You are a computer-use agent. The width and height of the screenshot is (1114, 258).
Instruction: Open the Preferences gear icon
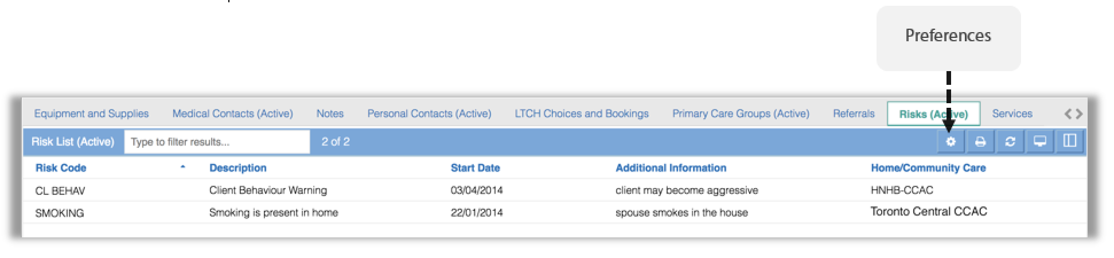tap(951, 142)
